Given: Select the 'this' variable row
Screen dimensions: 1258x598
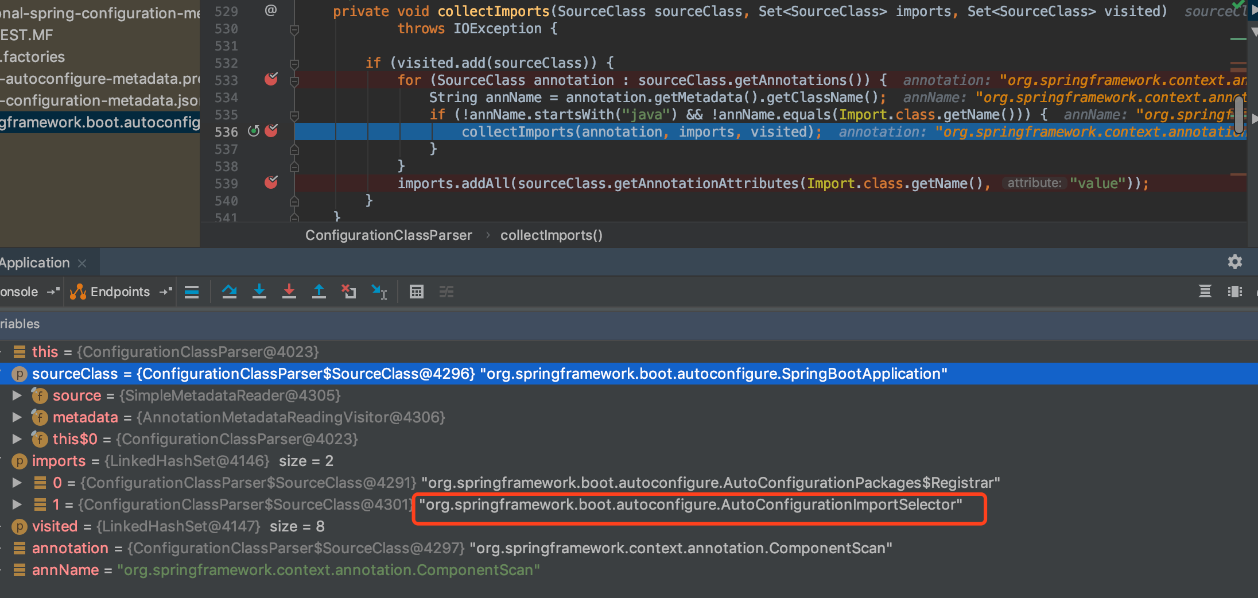Looking at the screenshot, I should pos(629,352).
